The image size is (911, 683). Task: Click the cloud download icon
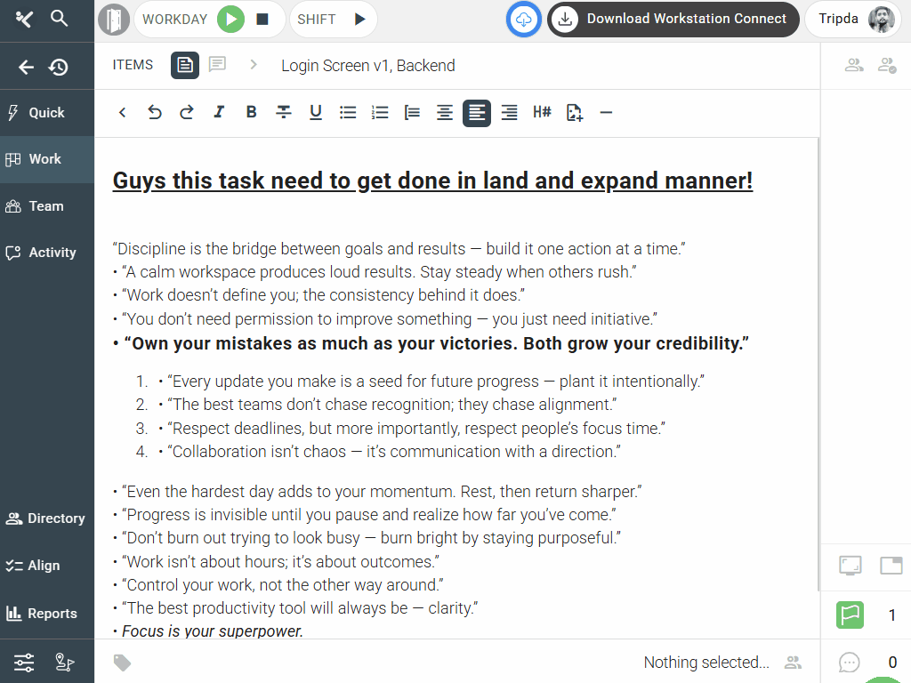[x=524, y=20]
